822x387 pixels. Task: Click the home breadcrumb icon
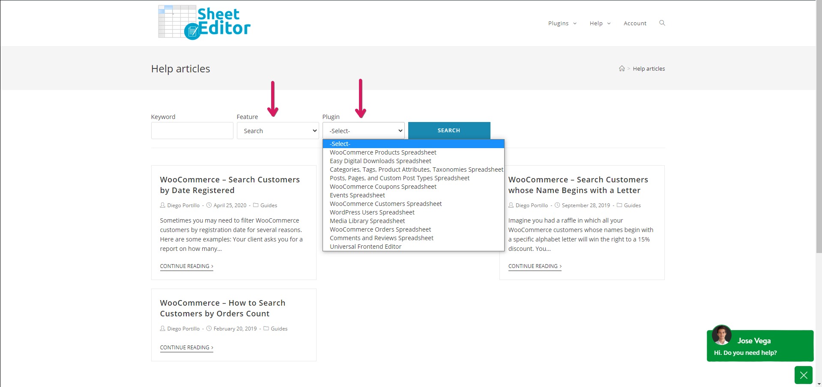click(622, 68)
